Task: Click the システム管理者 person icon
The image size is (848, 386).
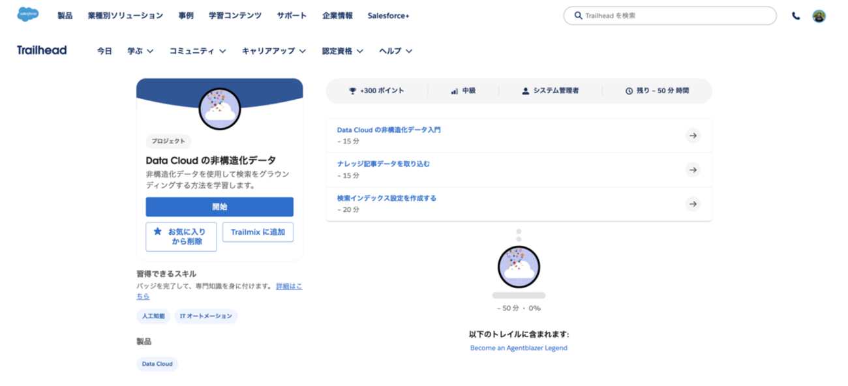Action: [x=525, y=91]
